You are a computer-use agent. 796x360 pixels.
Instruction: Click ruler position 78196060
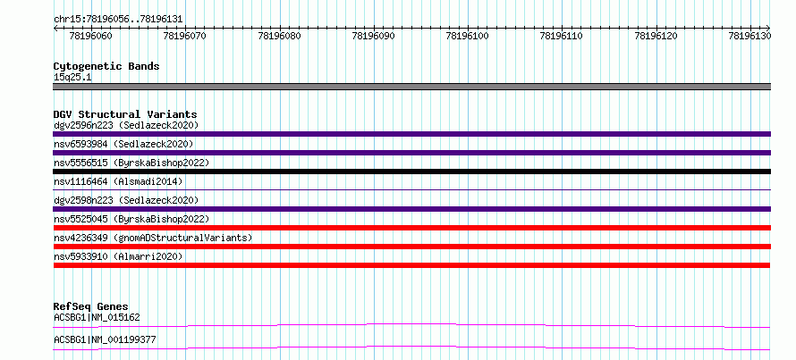click(91, 36)
